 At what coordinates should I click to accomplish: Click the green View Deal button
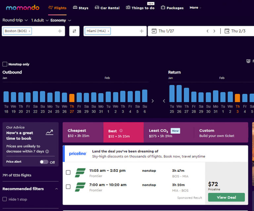click(226, 197)
